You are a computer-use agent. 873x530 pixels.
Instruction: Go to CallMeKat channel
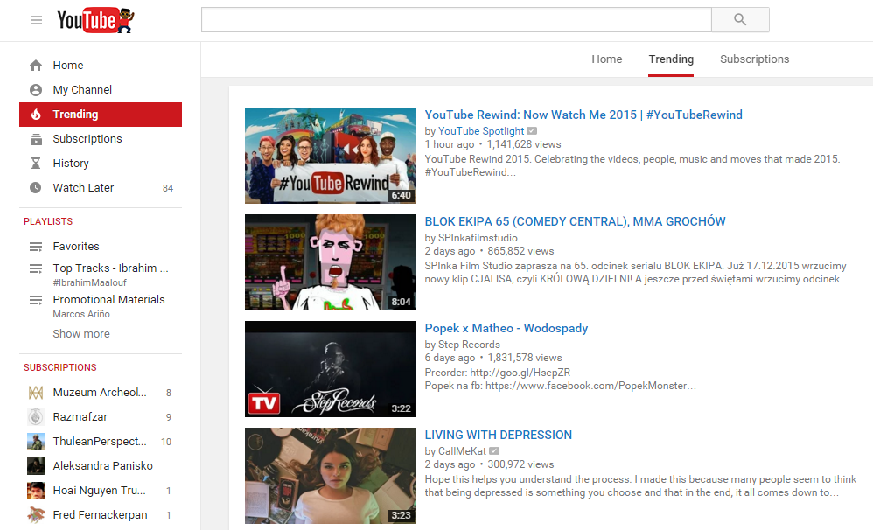point(462,451)
